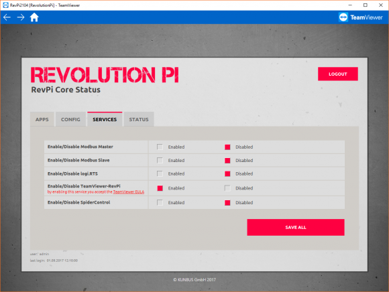389x292 pixels.
Task: Click the TeamViewer logo in the blue bar
Action: pyautogui.click(x=361, y=17)
